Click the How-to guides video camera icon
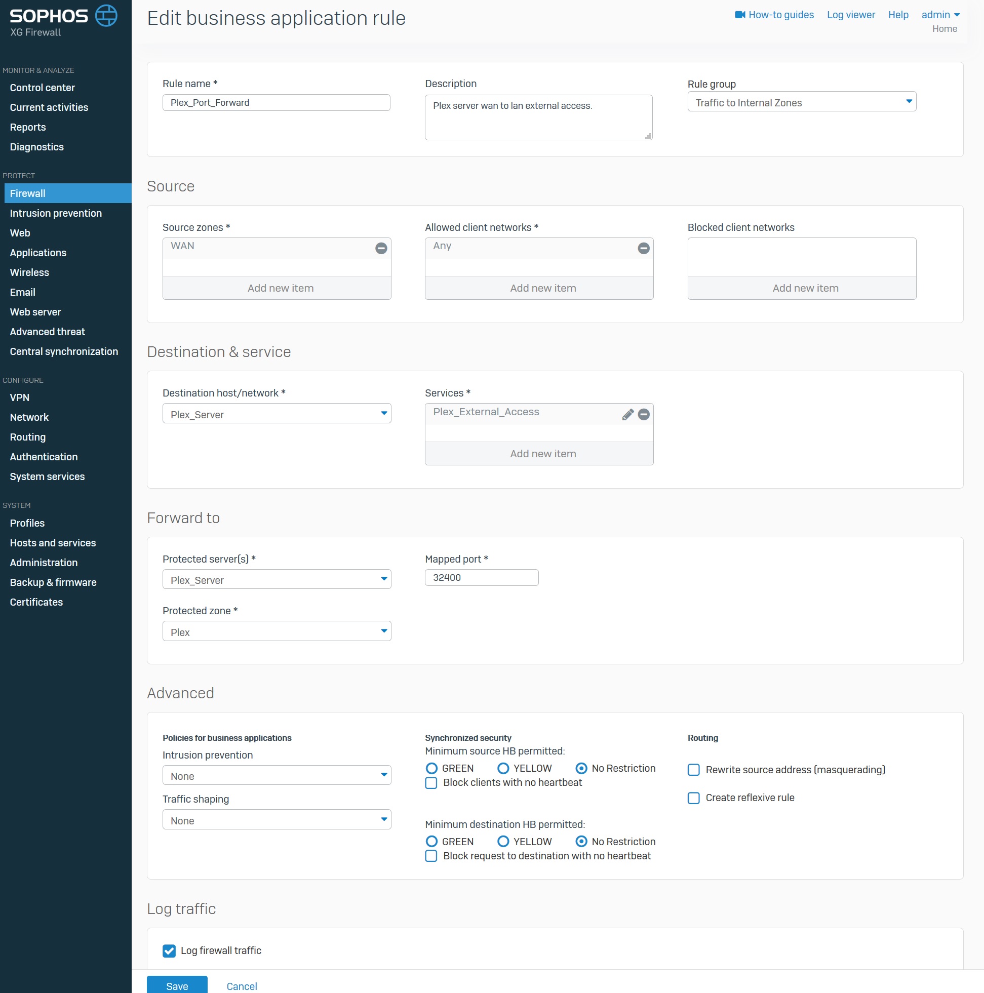 (739, 15)
